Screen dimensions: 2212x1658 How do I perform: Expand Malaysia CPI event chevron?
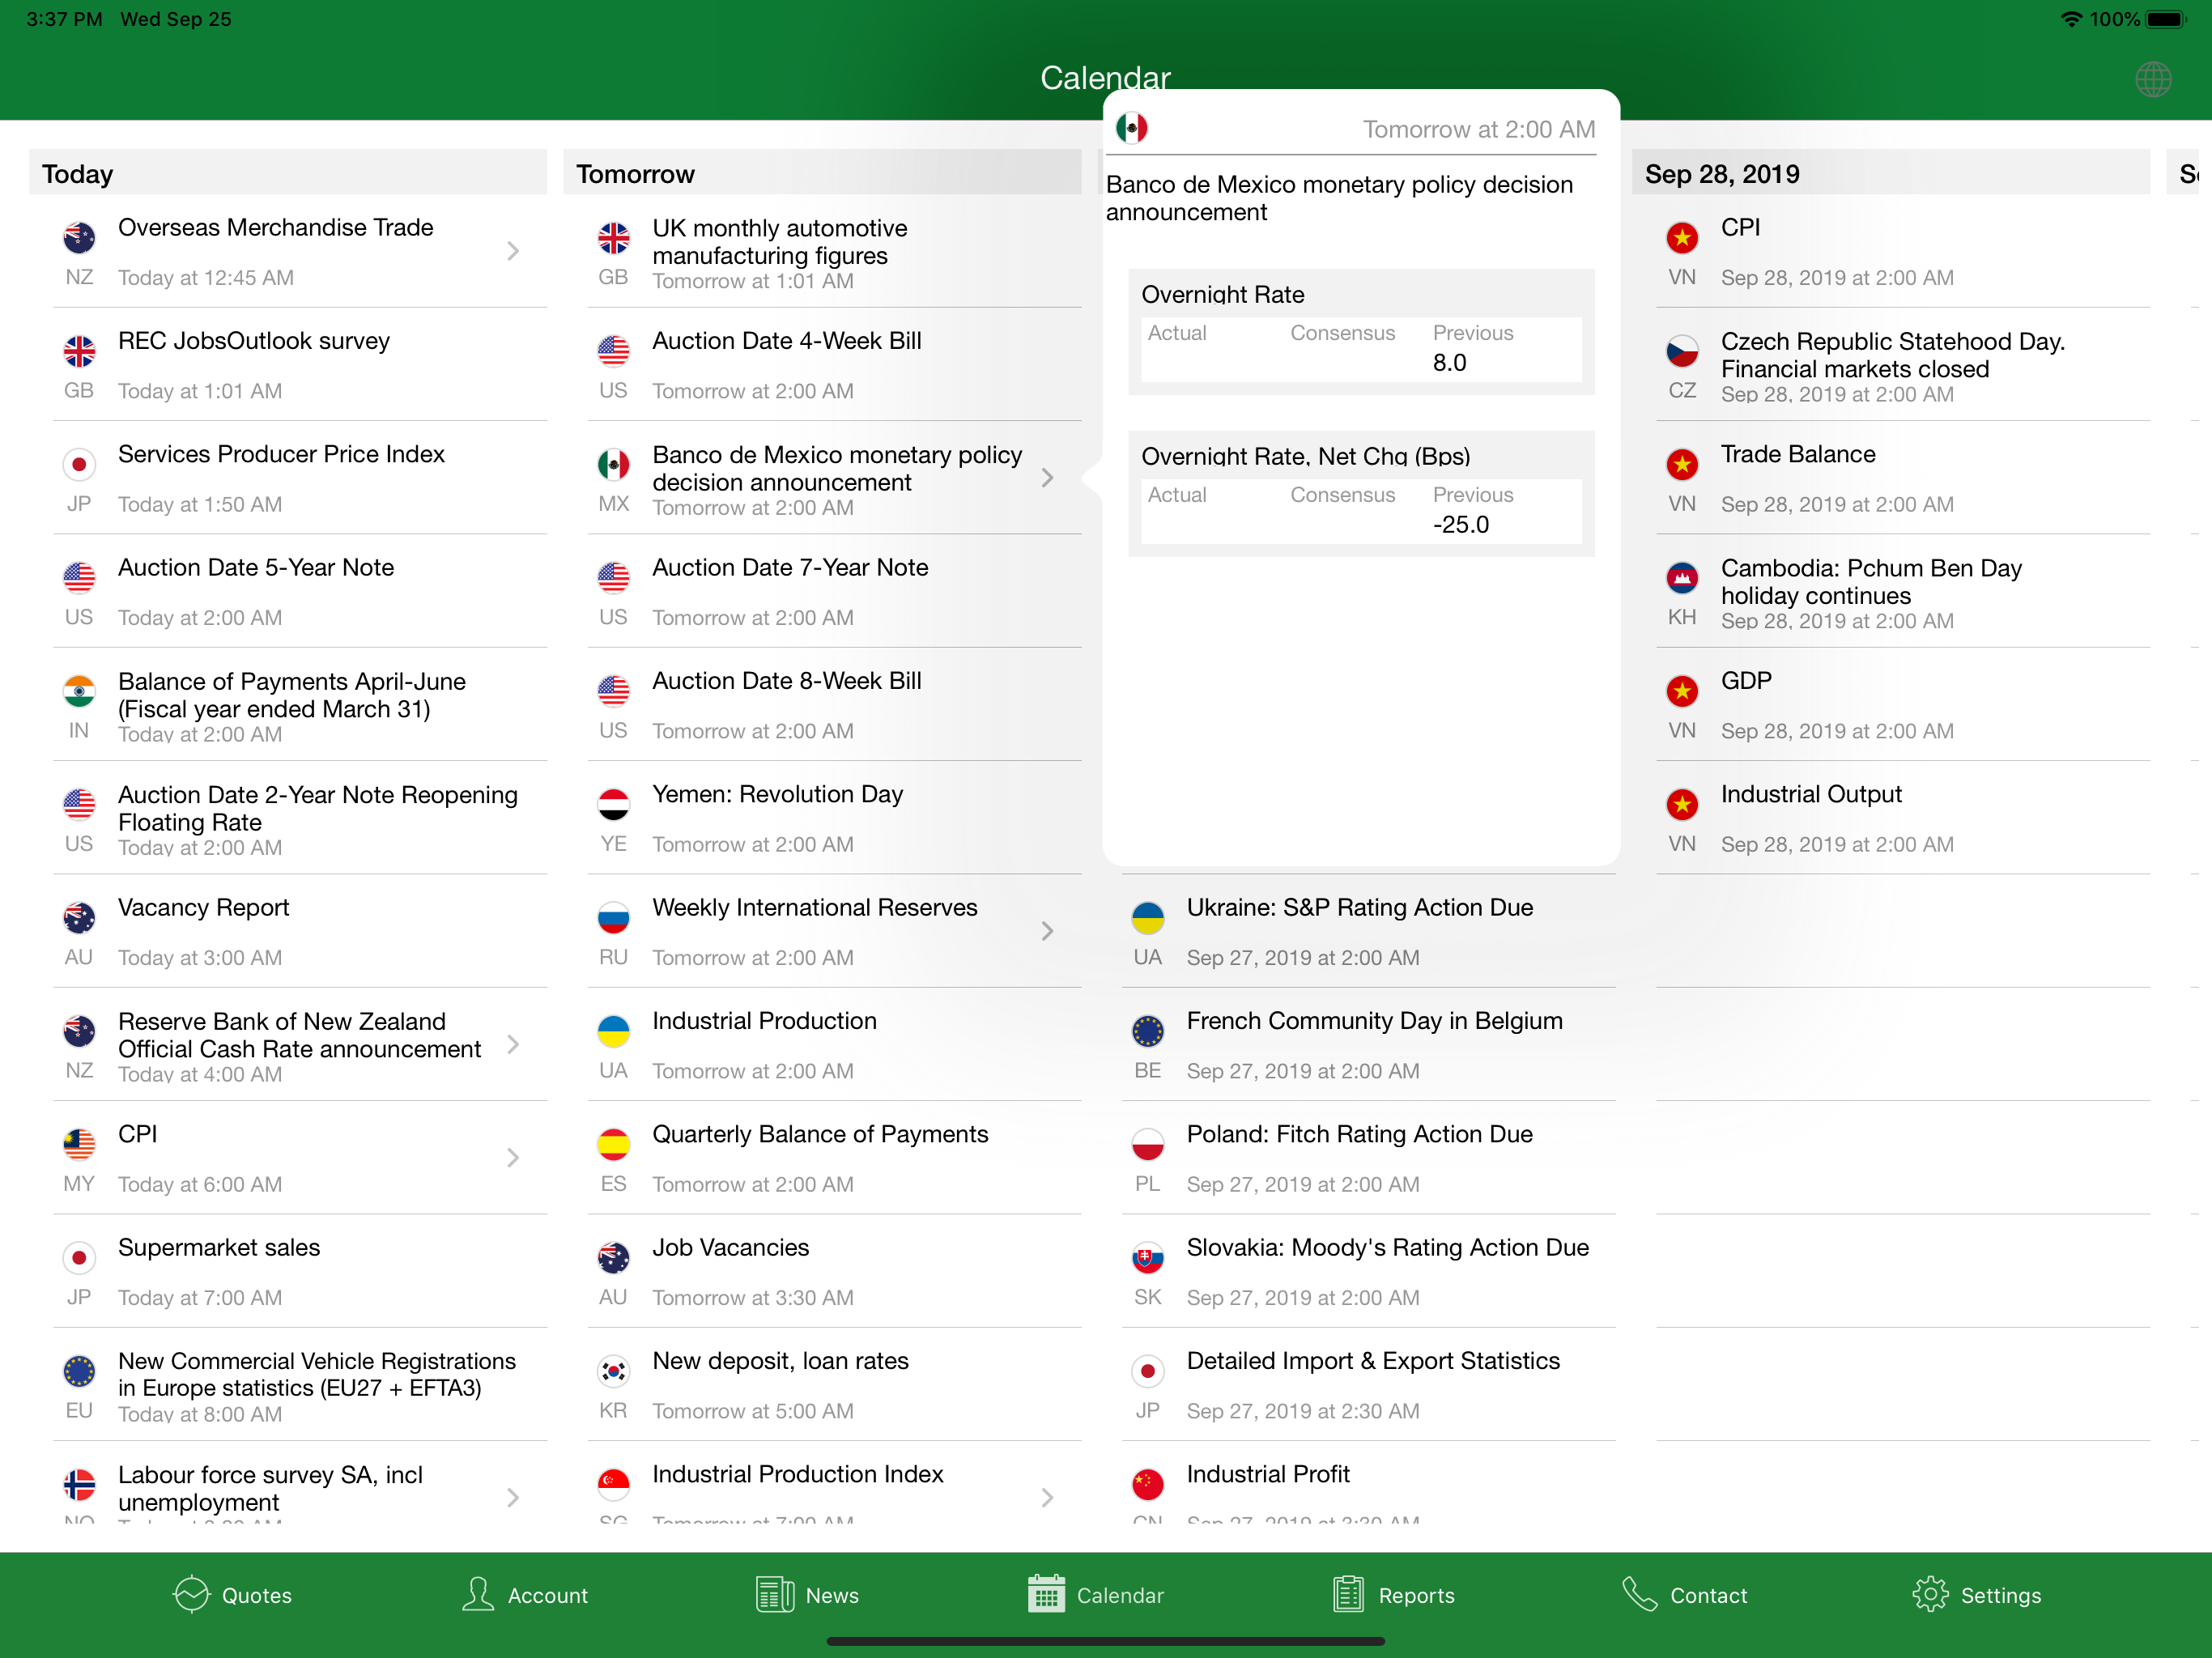[513, 1158]
